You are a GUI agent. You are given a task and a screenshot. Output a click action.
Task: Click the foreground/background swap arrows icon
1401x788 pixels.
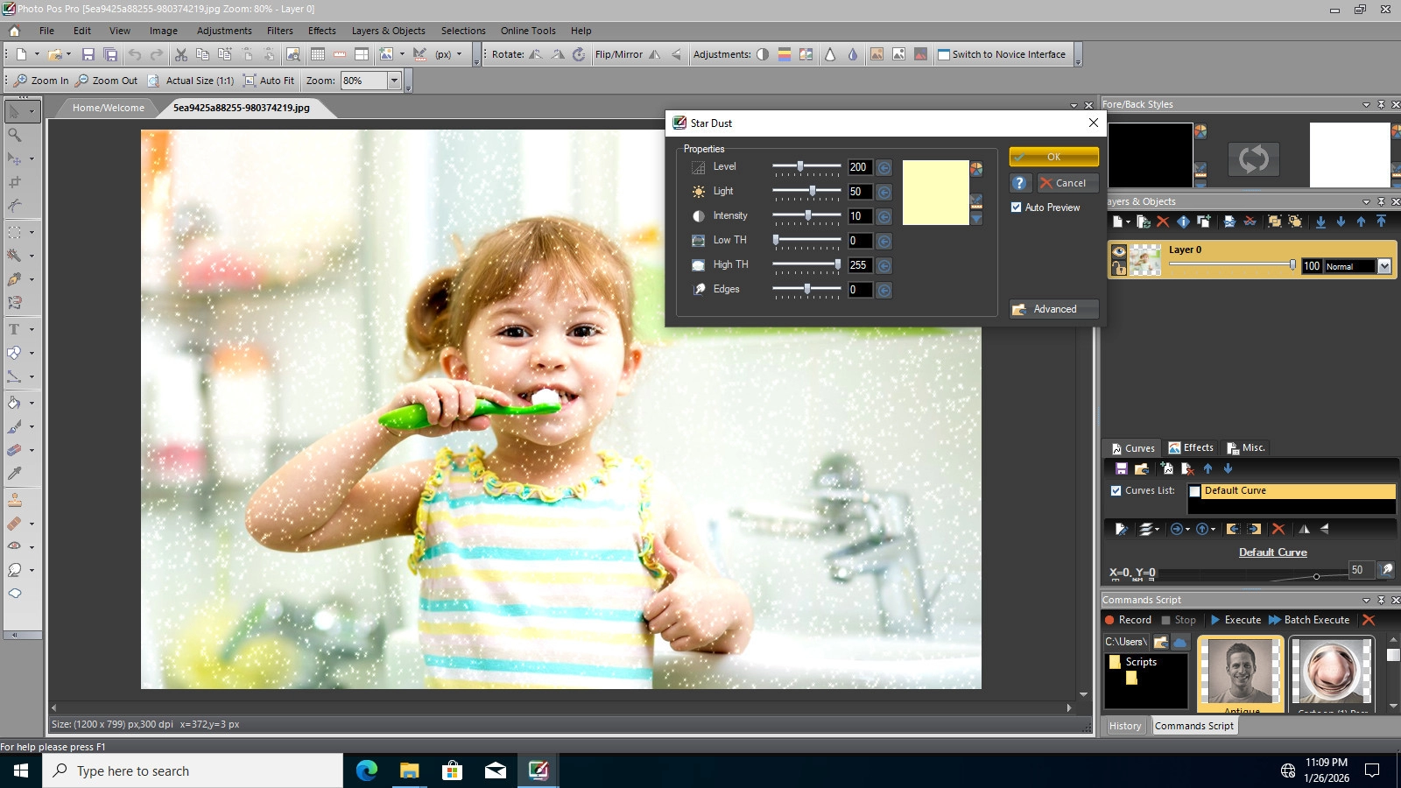[x=1253, y=158]
